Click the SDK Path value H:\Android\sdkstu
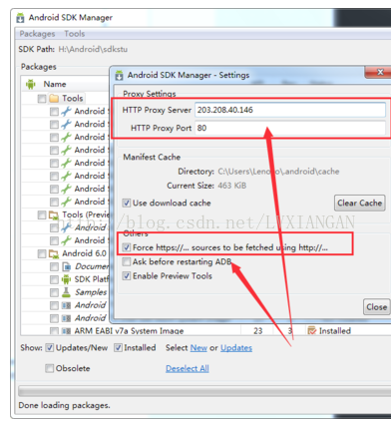The image size is (391, 423). tap(93, 49)
